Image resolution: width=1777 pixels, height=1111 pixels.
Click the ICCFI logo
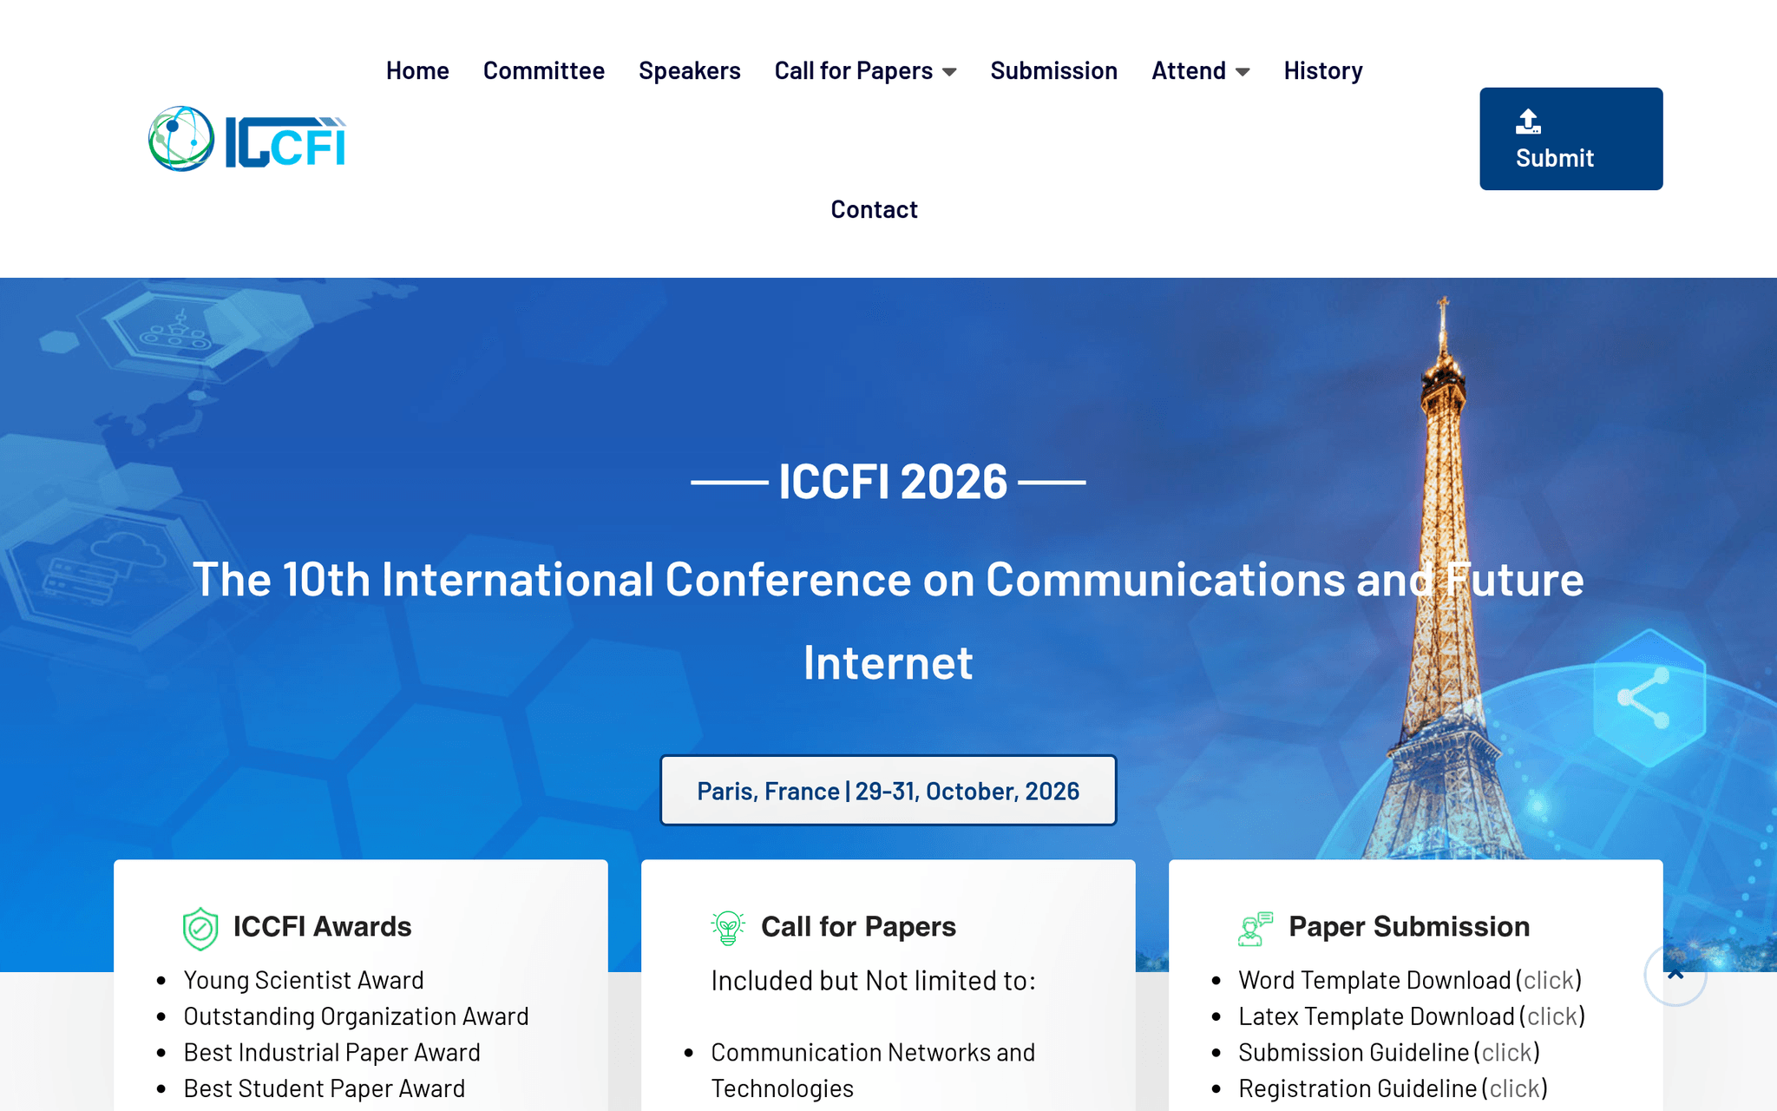(247, 139)
